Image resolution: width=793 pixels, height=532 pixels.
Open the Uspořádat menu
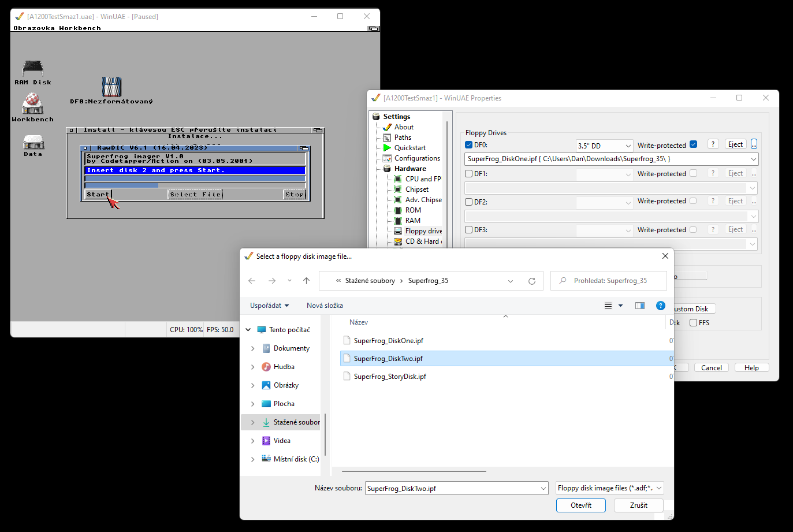269,306
